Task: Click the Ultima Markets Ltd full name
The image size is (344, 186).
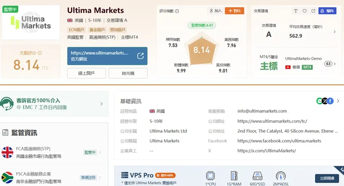Action: (x=168, y=131)
